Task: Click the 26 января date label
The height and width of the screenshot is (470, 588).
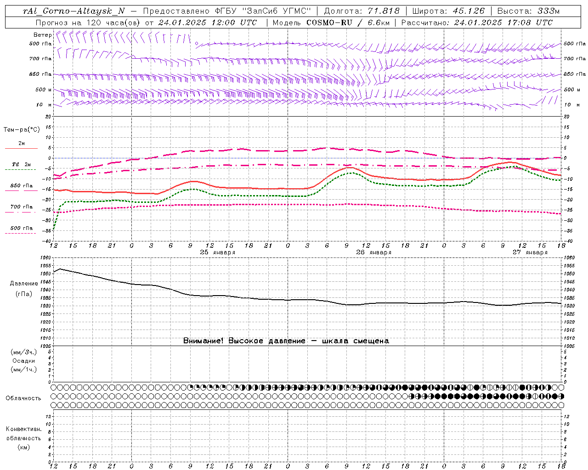Action: [374, 252]
